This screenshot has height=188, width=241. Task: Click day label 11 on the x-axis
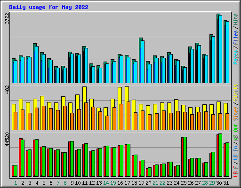[x=85, y=183]
